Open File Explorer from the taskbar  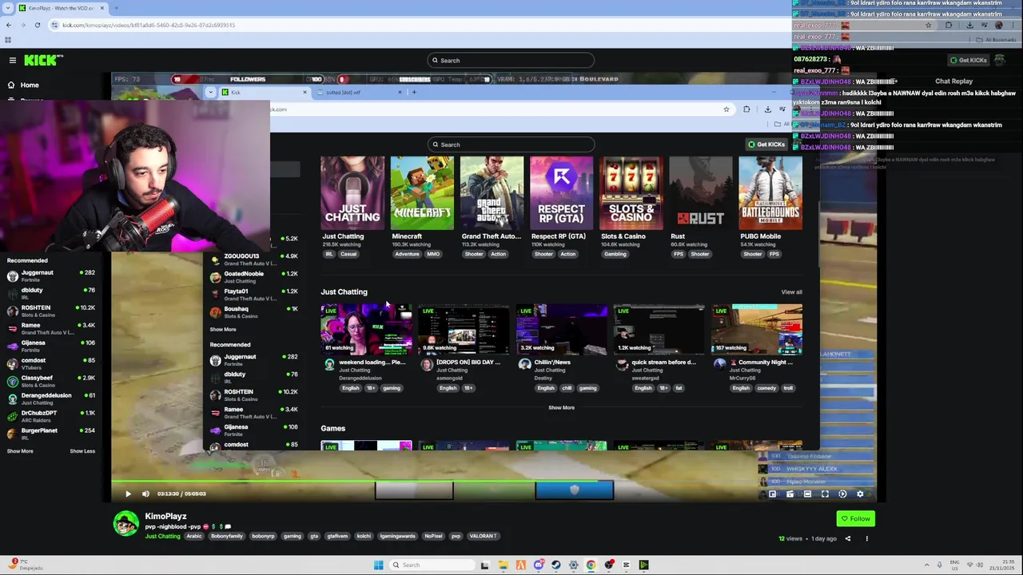(x=503, y=565)
